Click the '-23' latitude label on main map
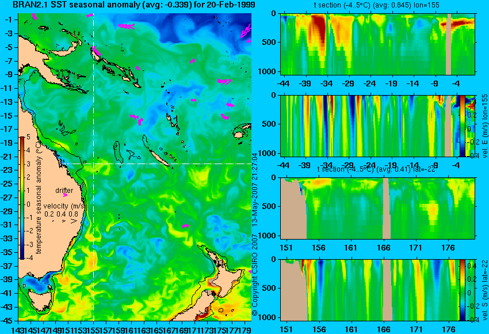The width and height of the screenshot is (489, 334). point(7,170)
